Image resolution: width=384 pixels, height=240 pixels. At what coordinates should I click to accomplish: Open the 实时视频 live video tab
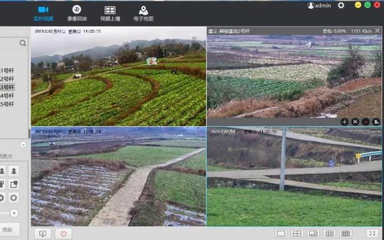tap(44, 13)
